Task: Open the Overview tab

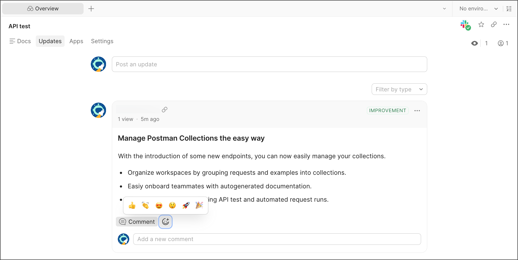Action: click(43, 9)
